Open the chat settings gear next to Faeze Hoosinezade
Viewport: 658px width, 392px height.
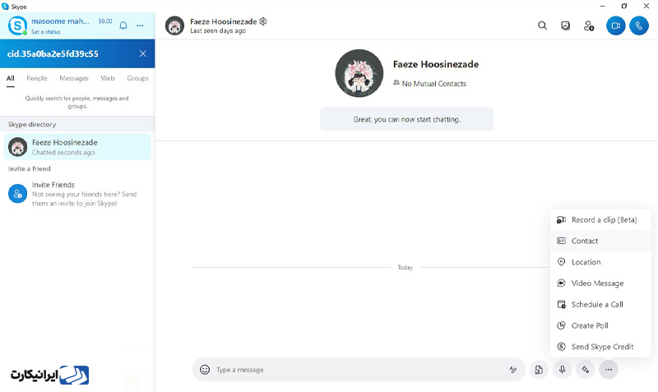(x=262, y=21)
